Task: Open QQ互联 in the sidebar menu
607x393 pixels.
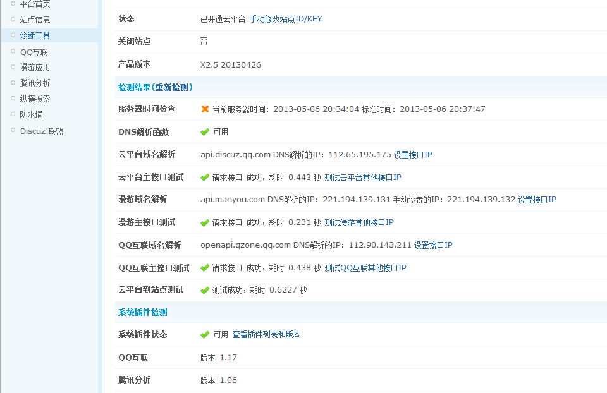Action: [x=34, y=52]
